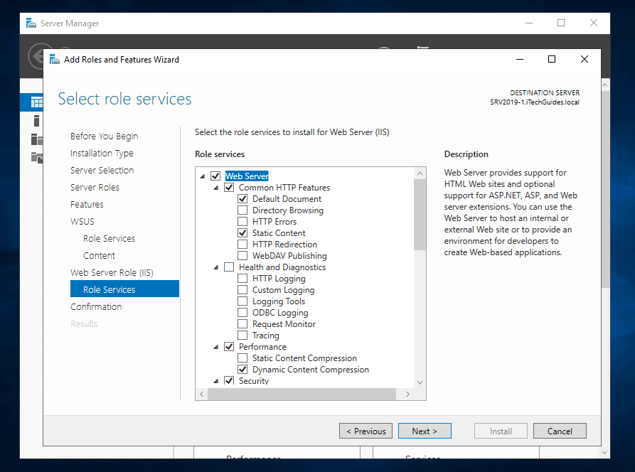Open the Dashboard icon in Server Manager sidebar
Screen dimensions: 635x472
point(36,102)
